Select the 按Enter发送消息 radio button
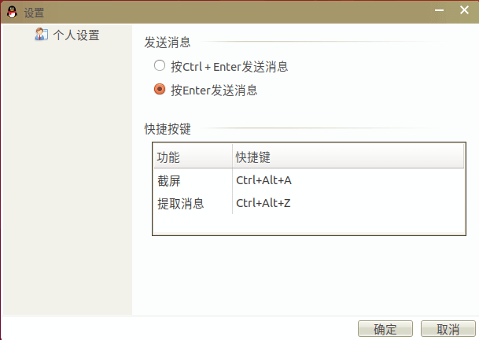Screen dimensions: 479x340 (160, 89)
